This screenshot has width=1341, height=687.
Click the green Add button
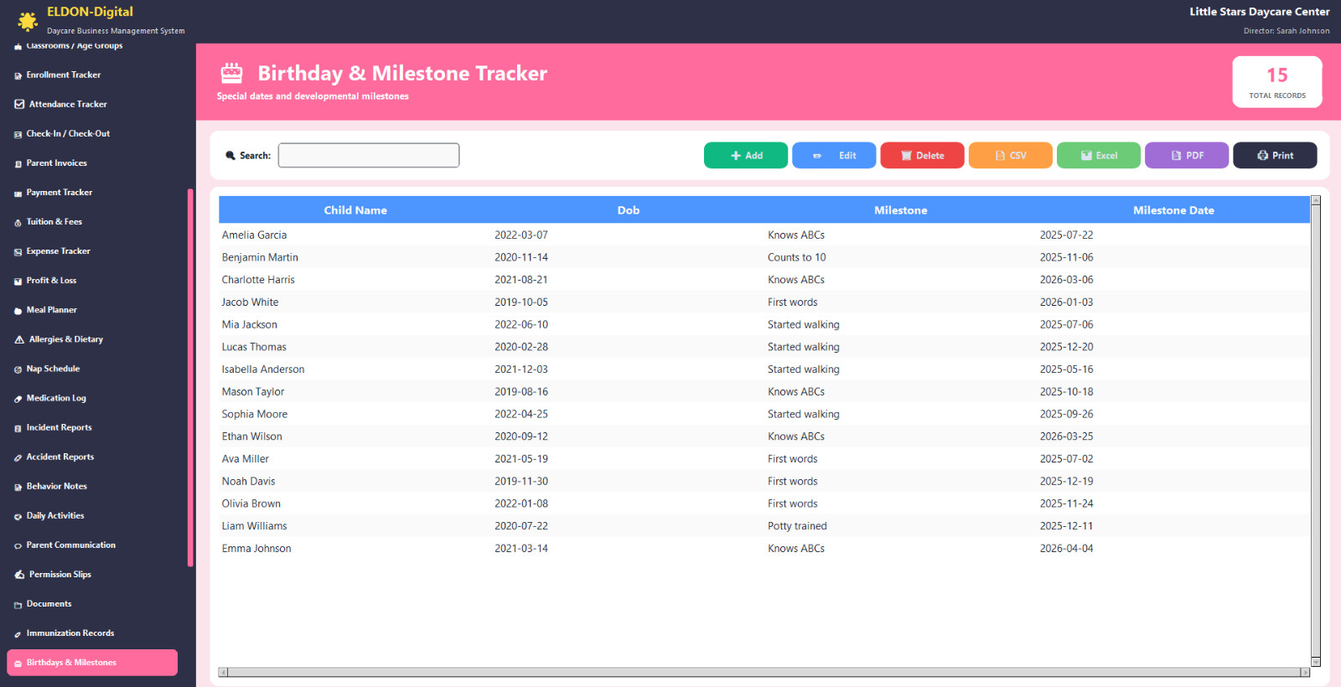click(746, 155)
